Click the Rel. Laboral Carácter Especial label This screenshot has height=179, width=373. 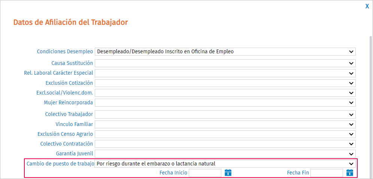coord(58,73)
